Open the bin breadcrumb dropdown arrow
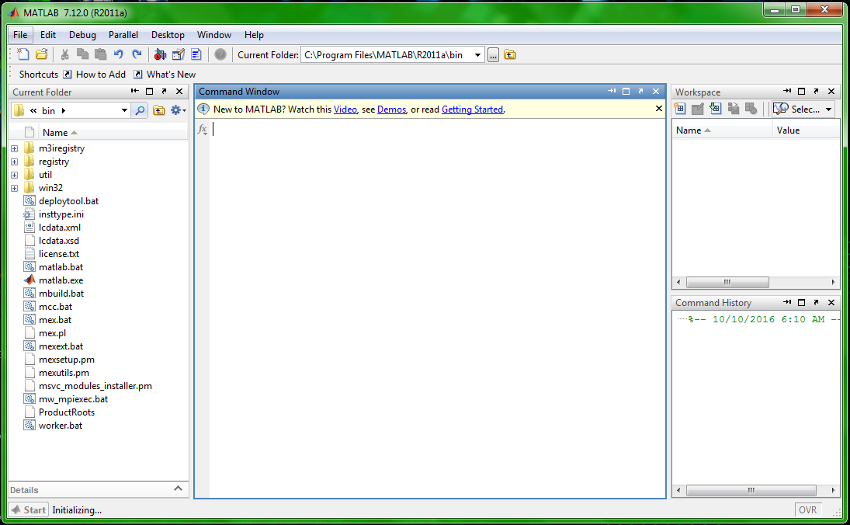The image size is (850, 525). (x=64, y=110)
